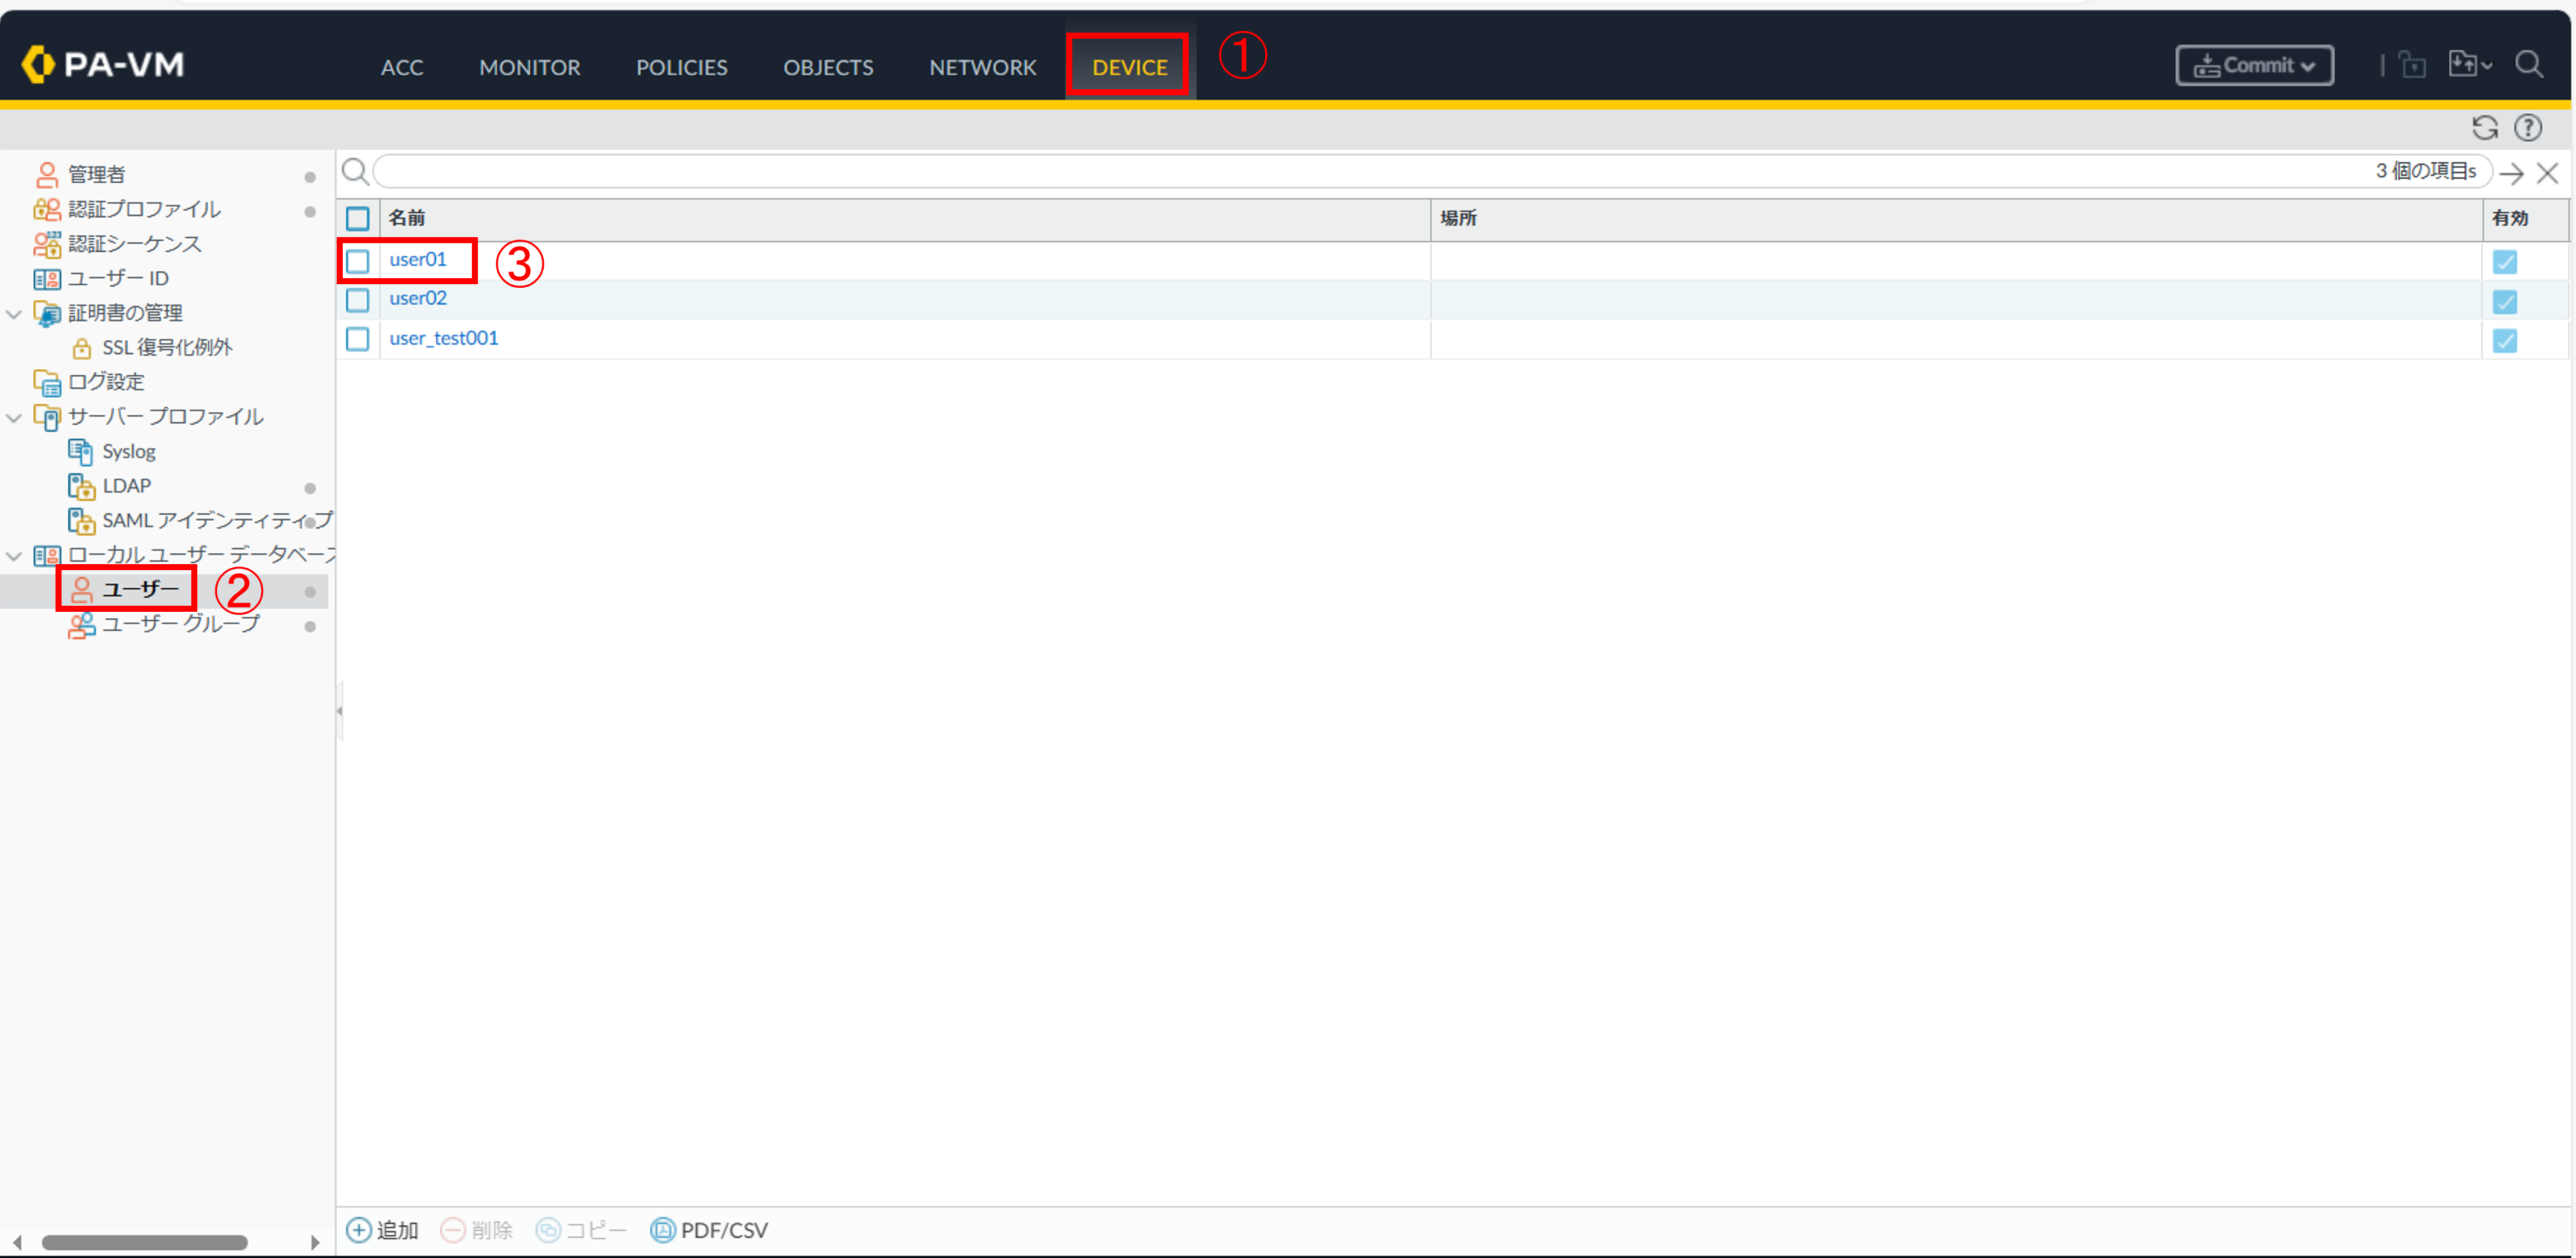Check the user_test001 row checkbox
This screenshot has height=1258, width=2576.
(x=358, y=339)
